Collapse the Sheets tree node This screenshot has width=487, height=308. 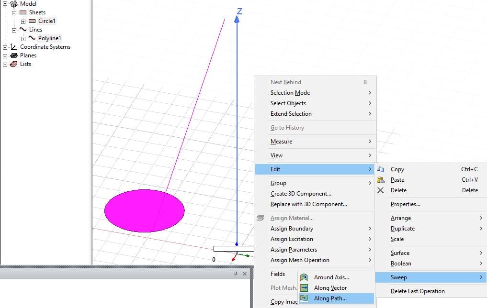pos(14,13)
